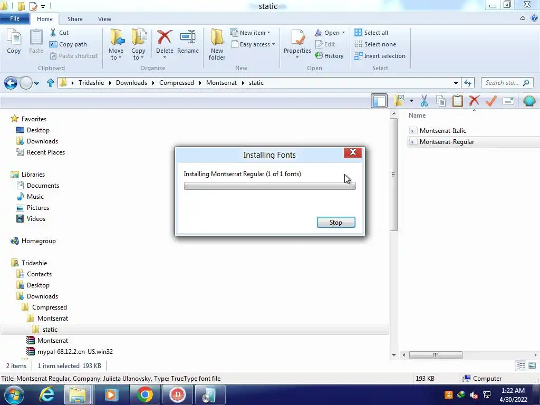This screenshot has width=540, height=405.
Task: Choose Copy path in the ribbon
Action: (68, 44)
